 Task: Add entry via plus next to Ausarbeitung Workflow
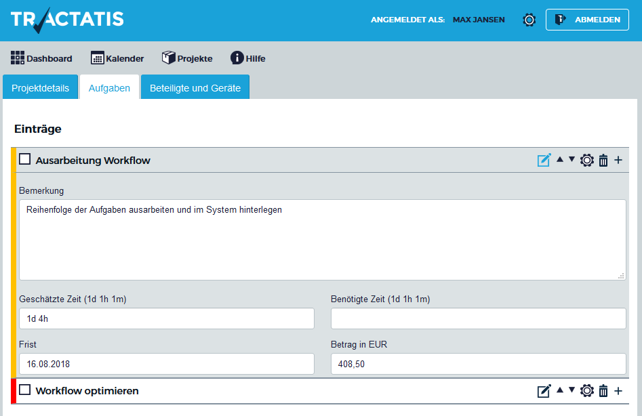pos(618,160)
